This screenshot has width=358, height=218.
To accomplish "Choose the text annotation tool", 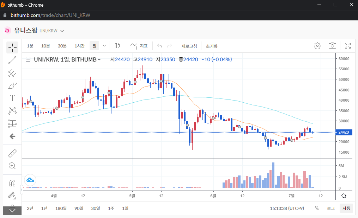I will tap(12, 98).
